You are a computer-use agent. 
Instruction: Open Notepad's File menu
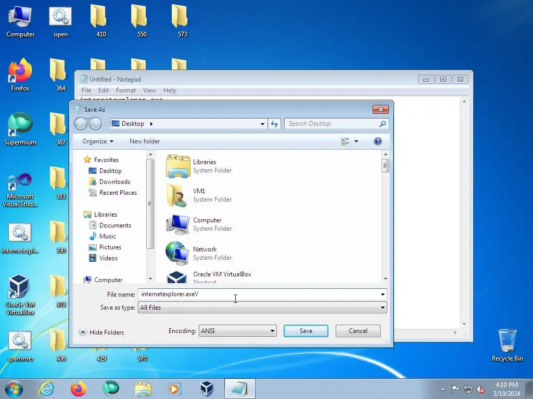tap(86, 90)
